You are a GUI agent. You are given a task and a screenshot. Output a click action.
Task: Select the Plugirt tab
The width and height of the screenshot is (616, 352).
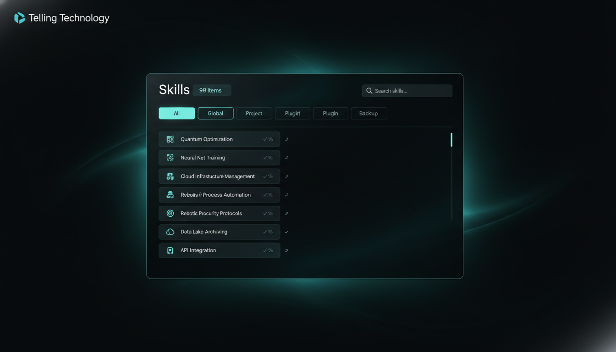click(292, 113)
